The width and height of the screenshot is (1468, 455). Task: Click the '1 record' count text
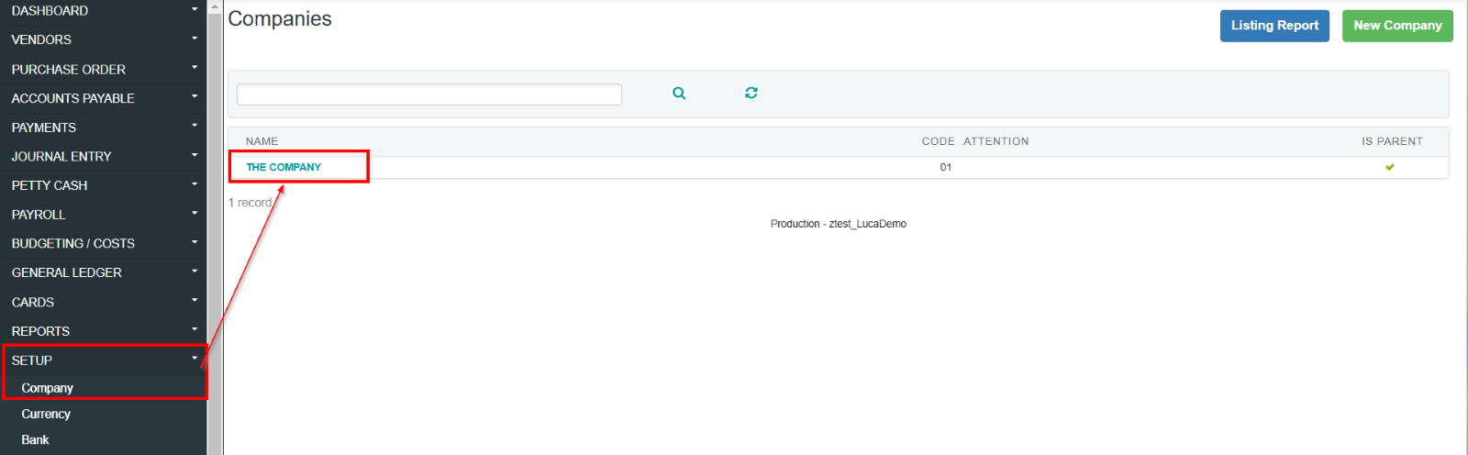[x=250, y=203]
